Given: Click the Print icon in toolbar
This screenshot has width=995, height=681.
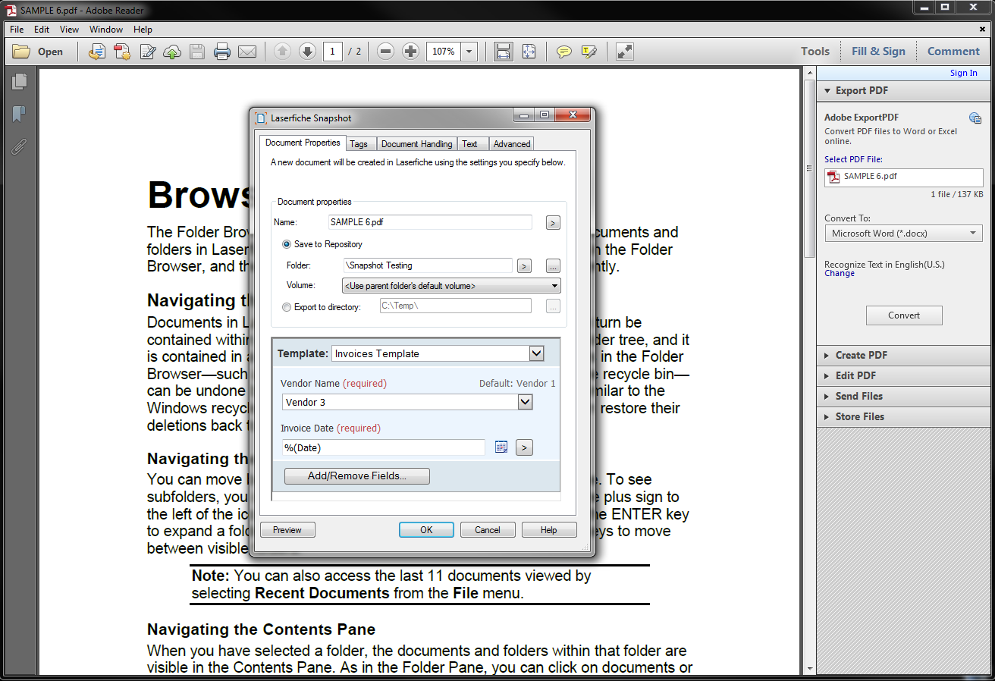Looking at the screenshot, I should [222, 52].
